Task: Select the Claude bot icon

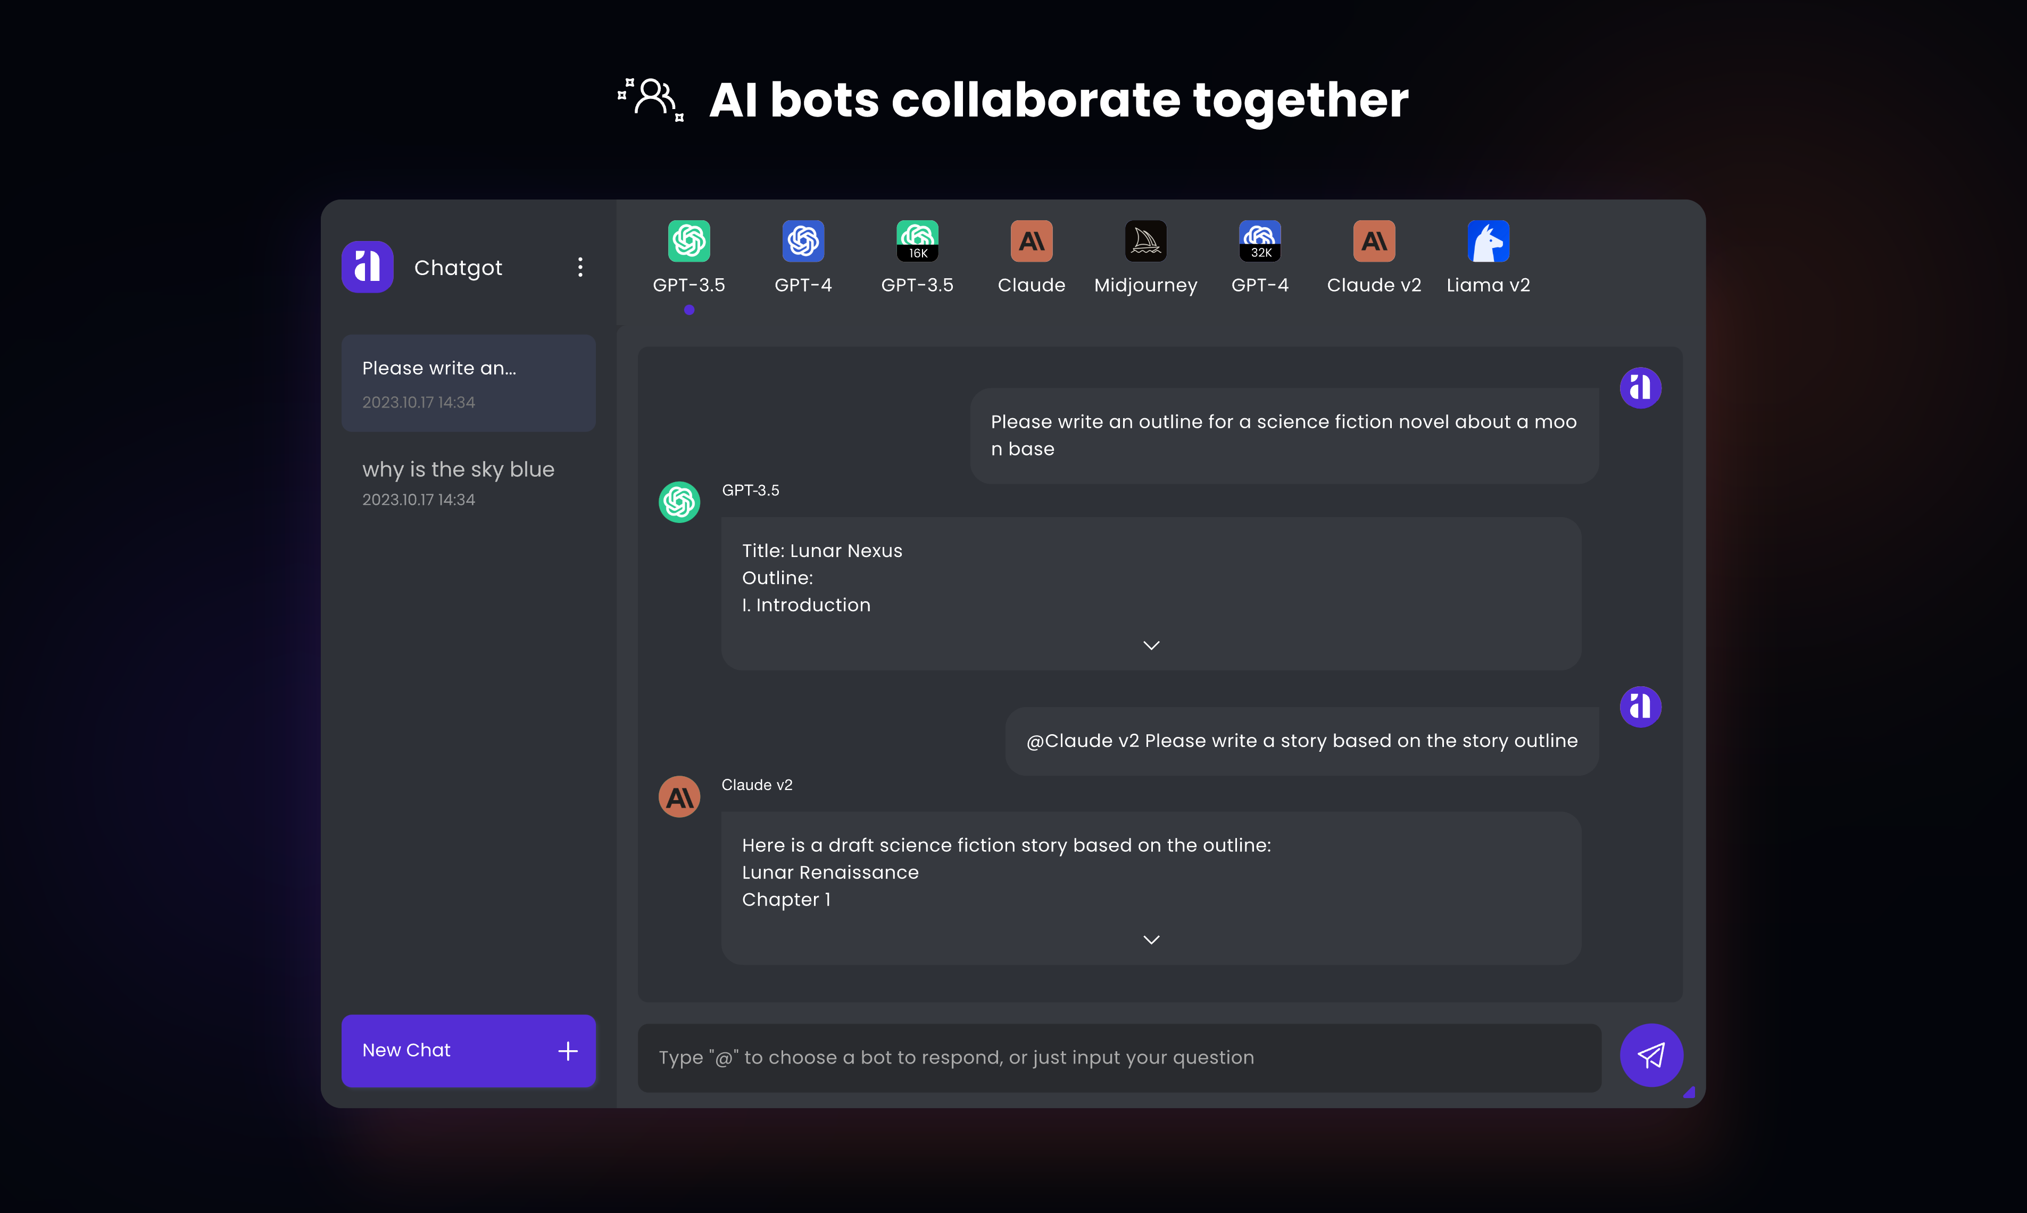Action: (1031, 241)
